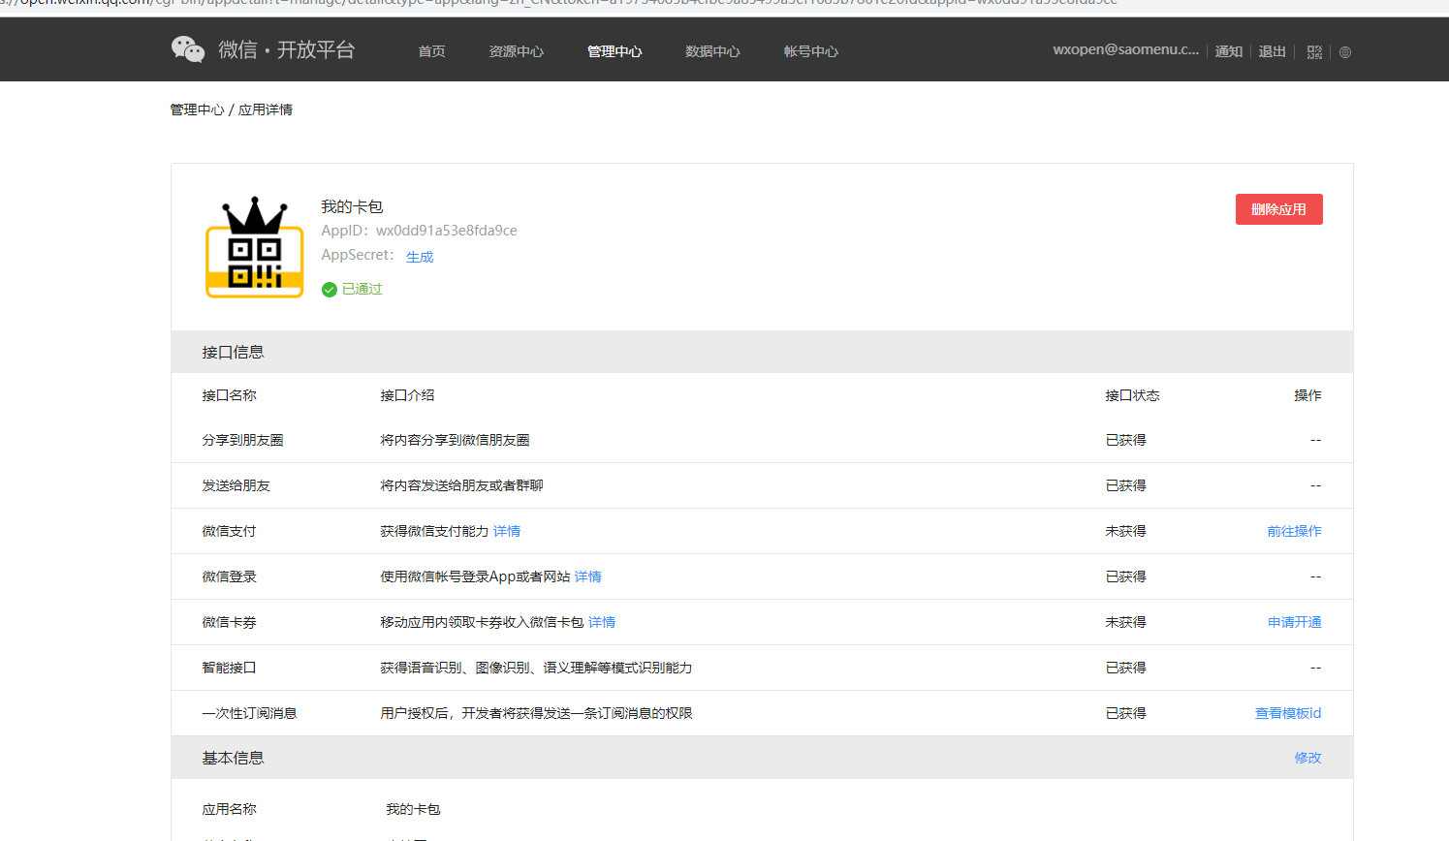Click the 接口状态 column header
Image resolution: width=1449 pixels, height=841 pixels.
[x=1132, y=395]
